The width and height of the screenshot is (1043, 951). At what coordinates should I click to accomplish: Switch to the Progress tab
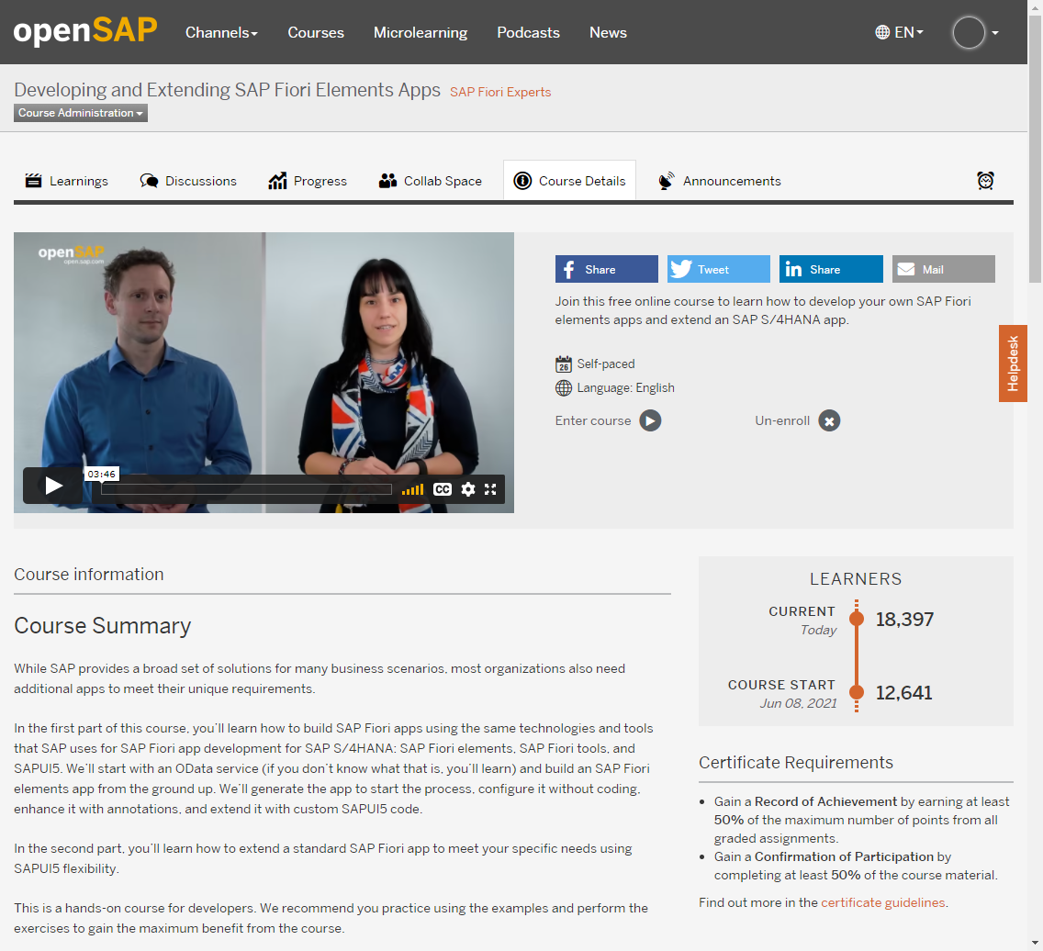click(308, 181)
